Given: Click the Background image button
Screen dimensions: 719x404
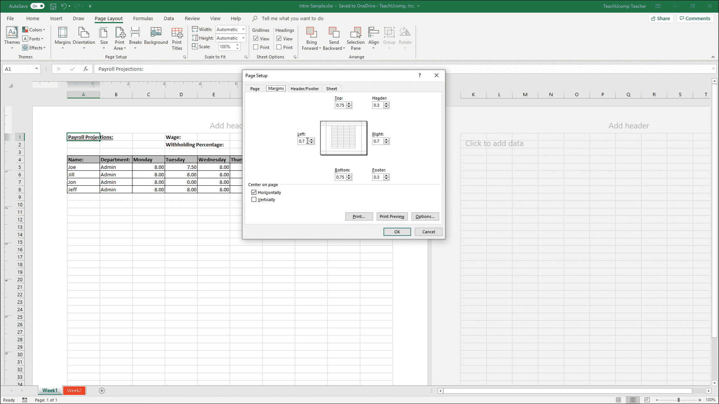Looking at the screenshot, I should tap(156, 36).
